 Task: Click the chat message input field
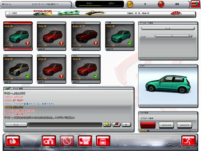65,125
